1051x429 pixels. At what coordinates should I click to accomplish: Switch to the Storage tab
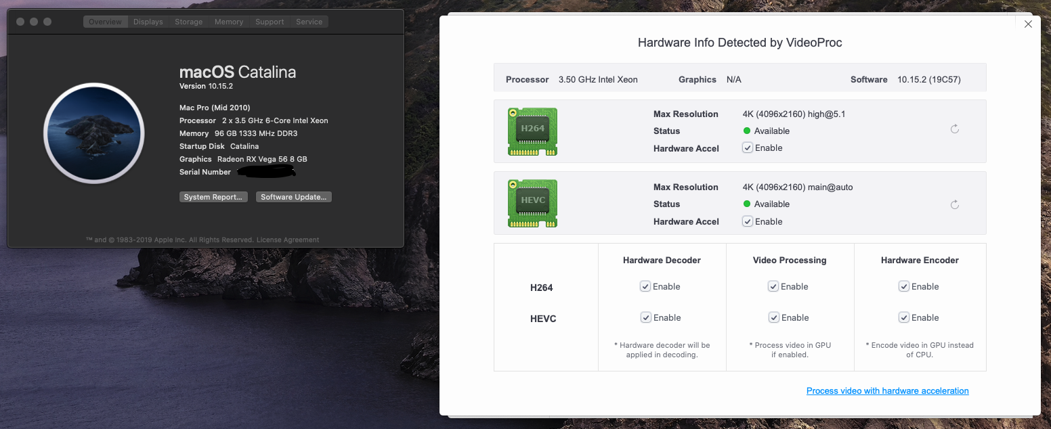point(188,22)
